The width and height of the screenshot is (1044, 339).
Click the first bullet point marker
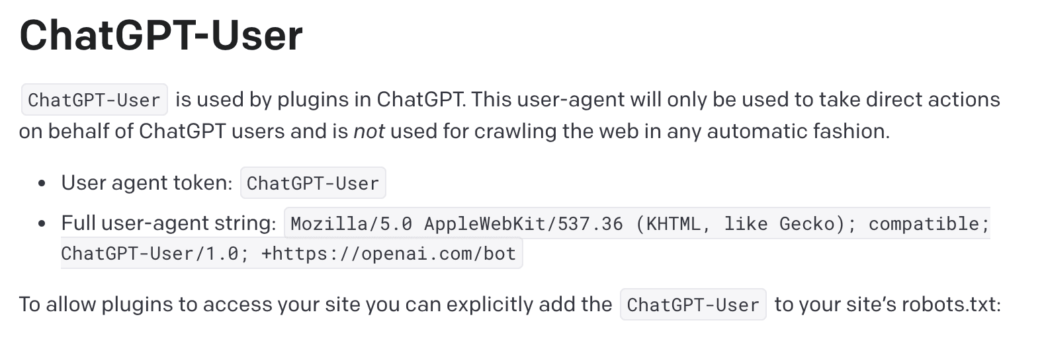[42, 184]
